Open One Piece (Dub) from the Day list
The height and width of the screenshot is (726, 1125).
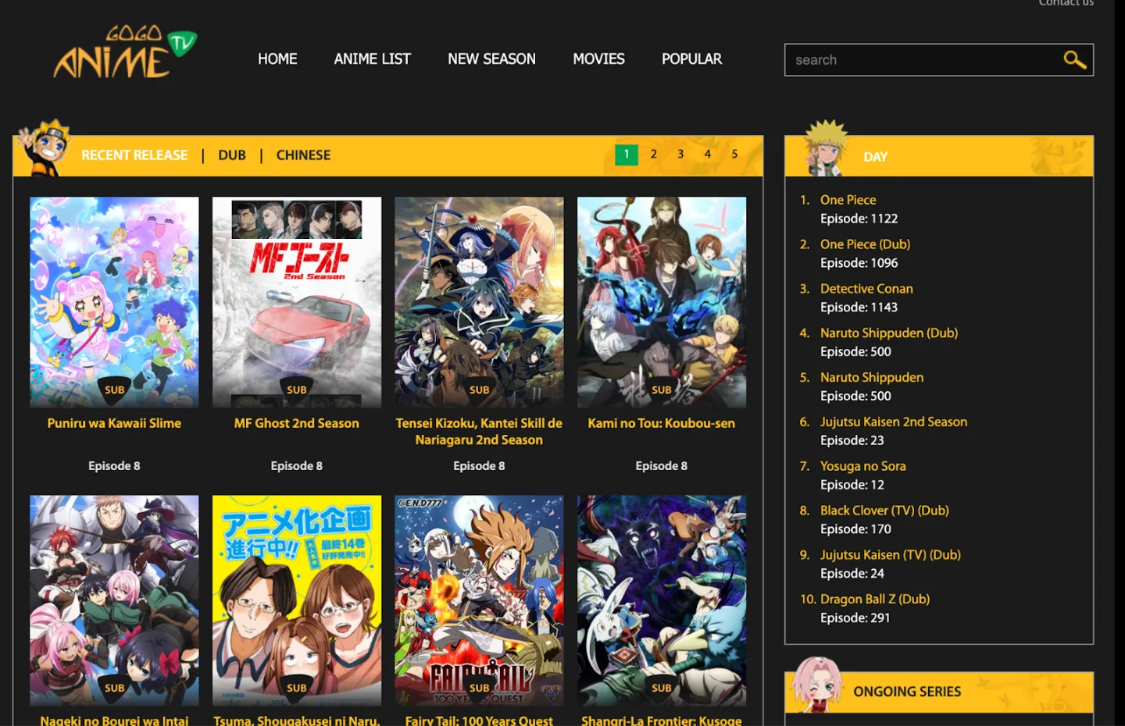865,244
